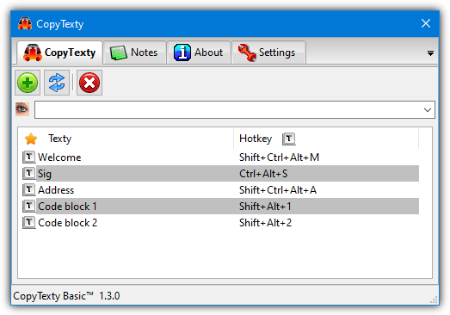This screenshot has width=450, height=315.
Task: Select the Code block 2 row
Action: [x=220, y=223]
